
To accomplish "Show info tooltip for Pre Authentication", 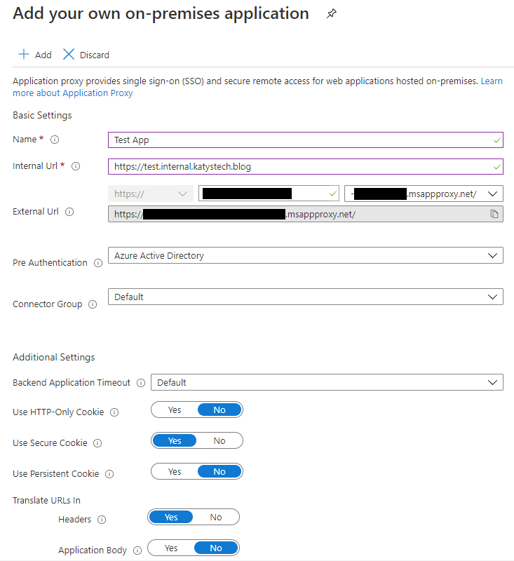I will (99, 263).
